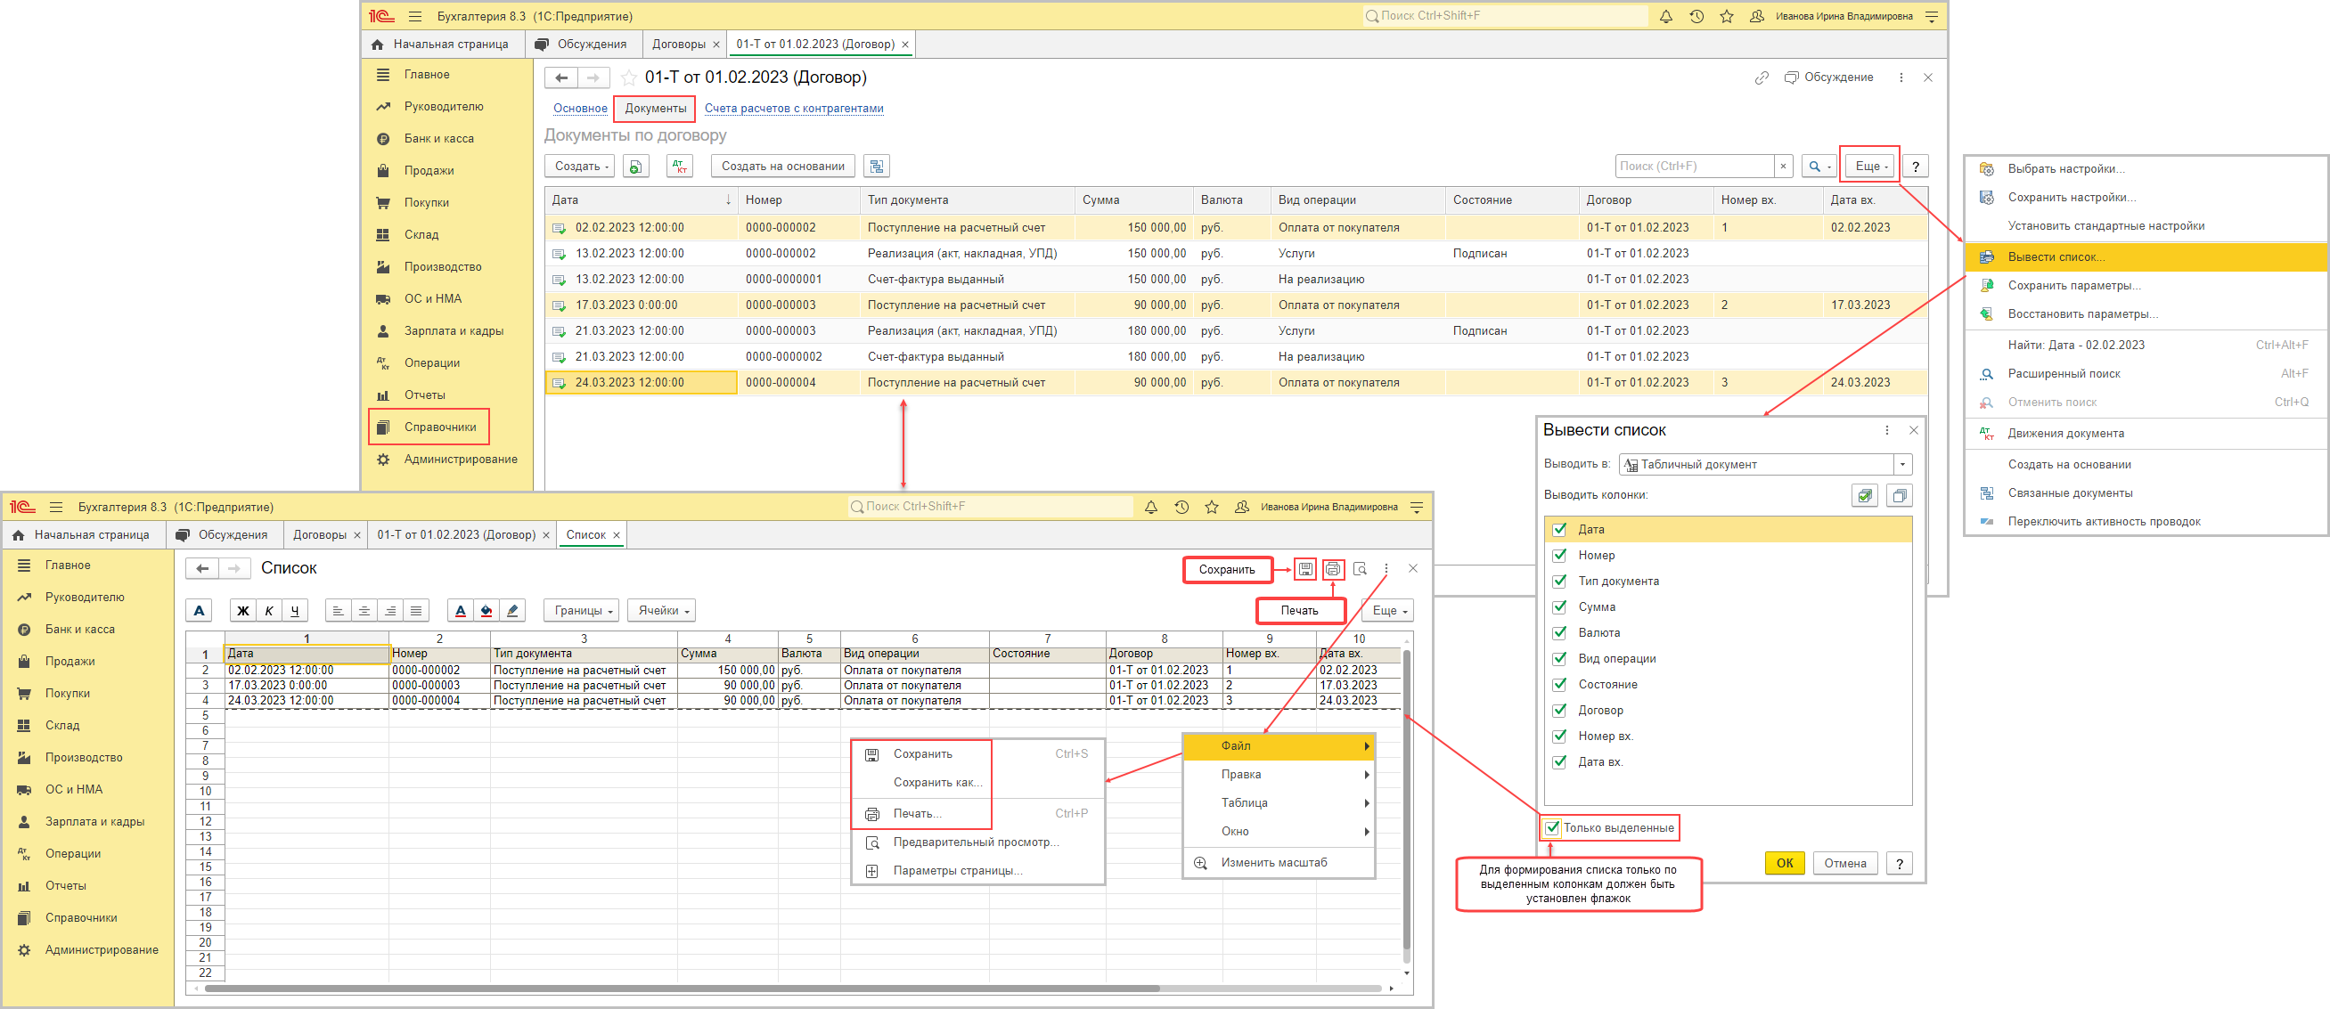Toggle Валюта column checkbox
The height and width of the screenshot is (1009, 2330).
click(x=1558, y=633)
